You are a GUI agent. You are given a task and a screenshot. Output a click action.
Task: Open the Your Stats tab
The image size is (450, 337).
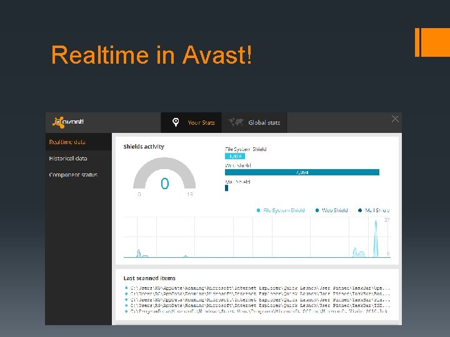[191, 122]
